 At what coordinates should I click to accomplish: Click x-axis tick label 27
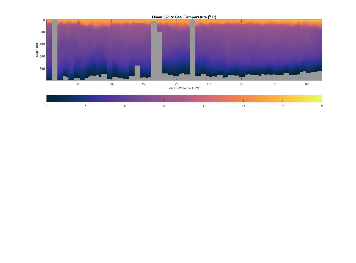(x=144, y=84)
